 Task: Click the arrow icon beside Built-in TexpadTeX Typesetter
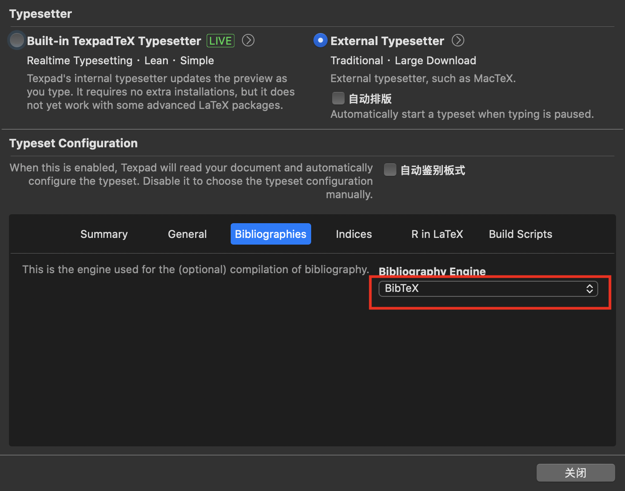248,41
